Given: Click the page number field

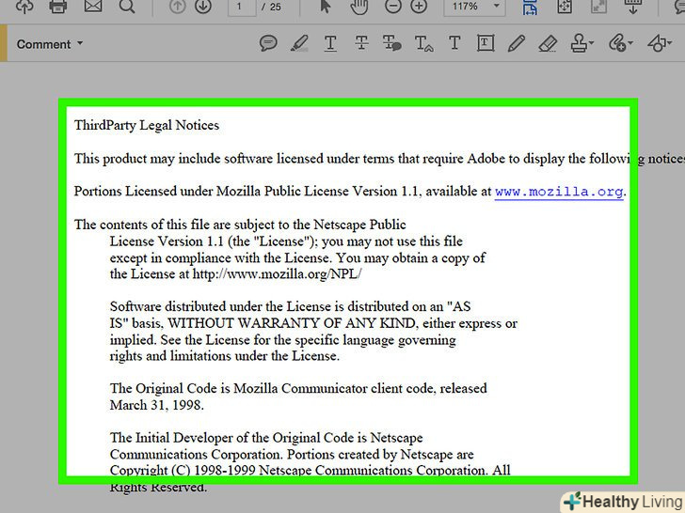Looking at the screenshot, I should [242, 7].
